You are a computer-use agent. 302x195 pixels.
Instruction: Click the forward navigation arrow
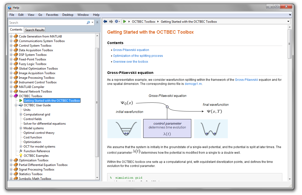pos(111,22)
